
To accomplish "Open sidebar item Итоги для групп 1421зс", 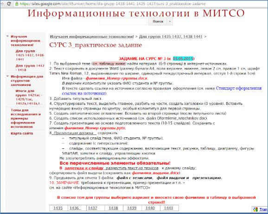I will [x=29, y=97].
